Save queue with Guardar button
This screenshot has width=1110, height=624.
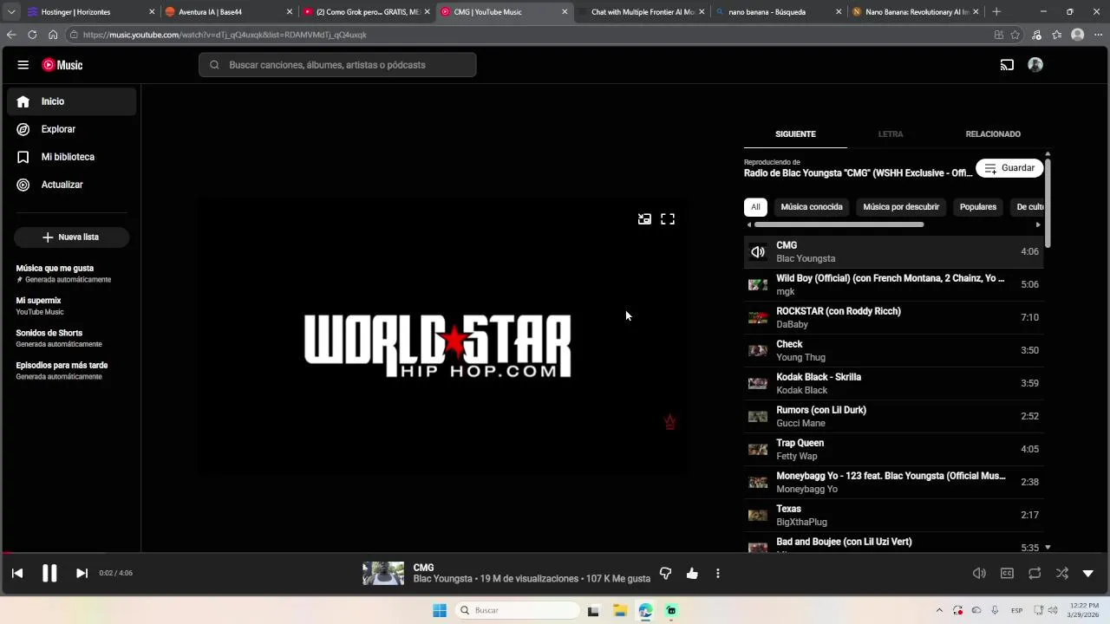(1009, 168)
